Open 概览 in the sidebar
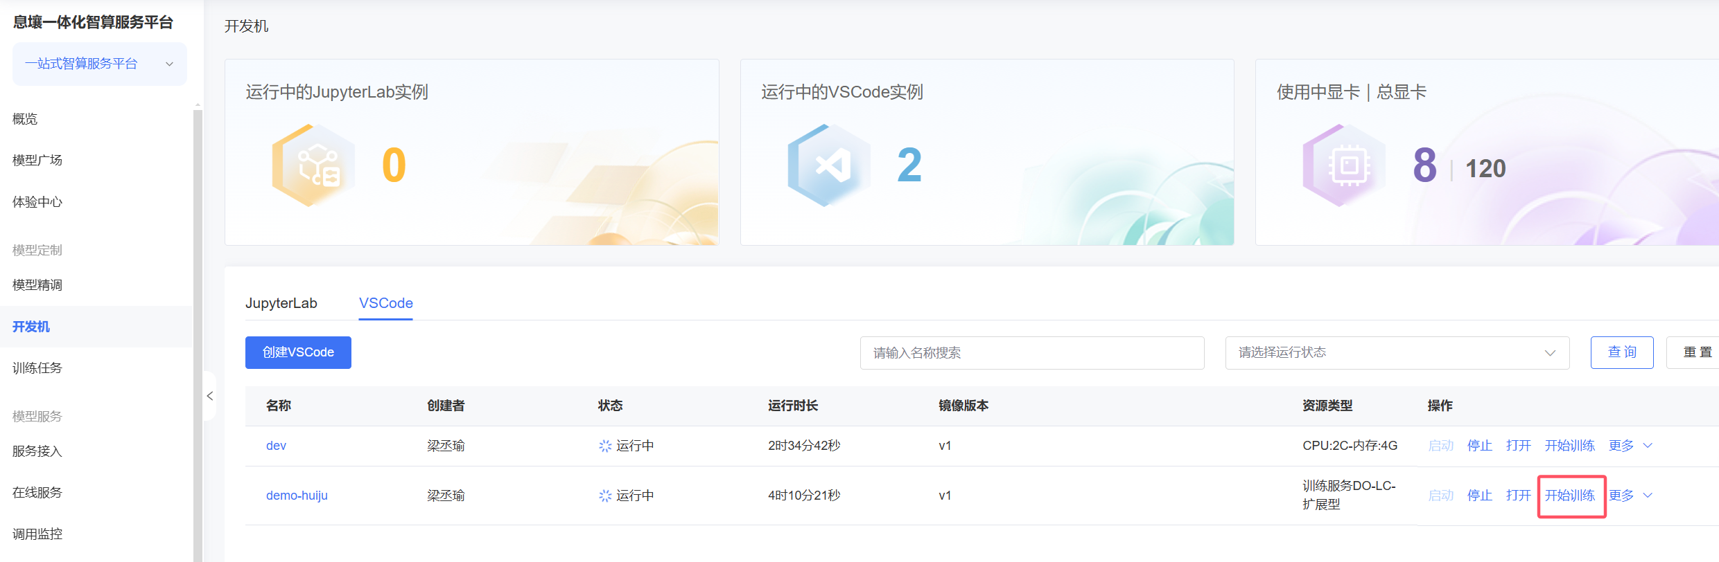Screen dimensions: 1719x562 coord(25,119)
